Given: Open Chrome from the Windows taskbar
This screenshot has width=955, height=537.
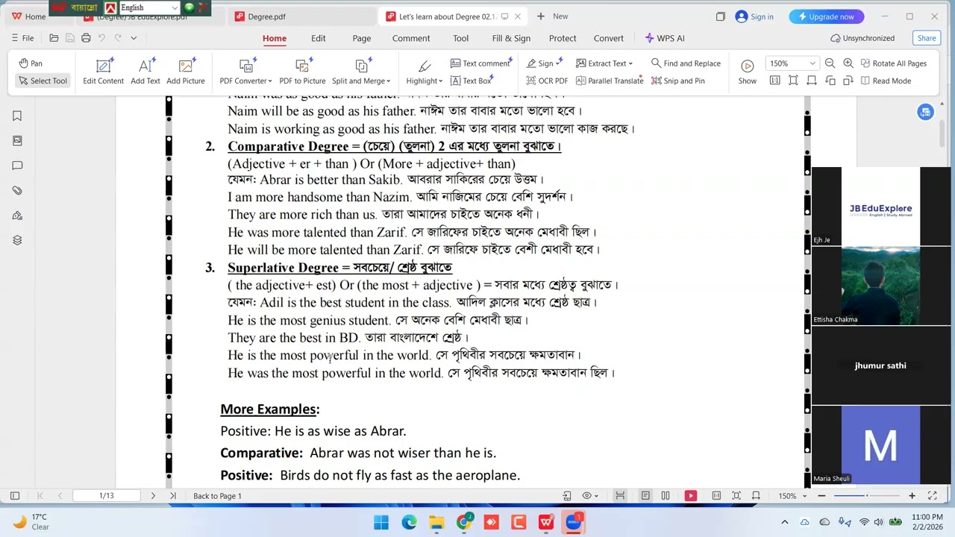Looking at the screenshot, I should point(463,522).
